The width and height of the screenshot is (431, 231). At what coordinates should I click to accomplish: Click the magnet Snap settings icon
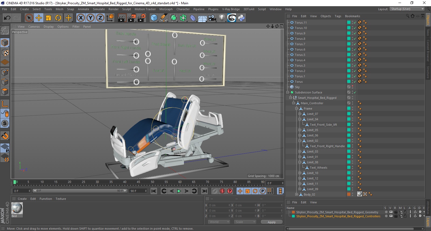(5, 136)
